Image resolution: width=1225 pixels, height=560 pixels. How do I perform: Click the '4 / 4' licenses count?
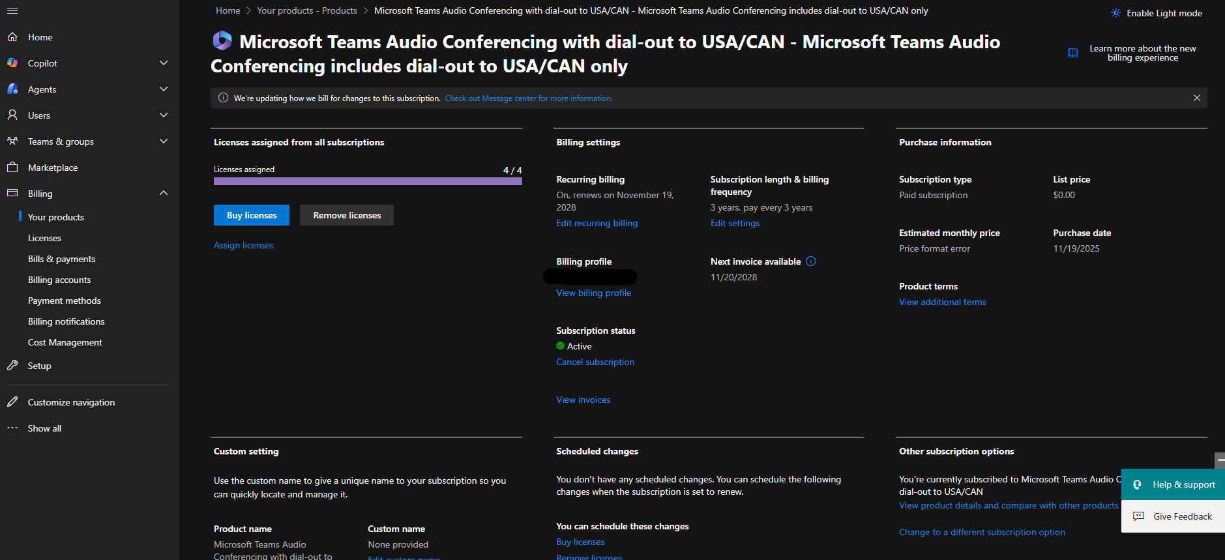tap(512, 170)
